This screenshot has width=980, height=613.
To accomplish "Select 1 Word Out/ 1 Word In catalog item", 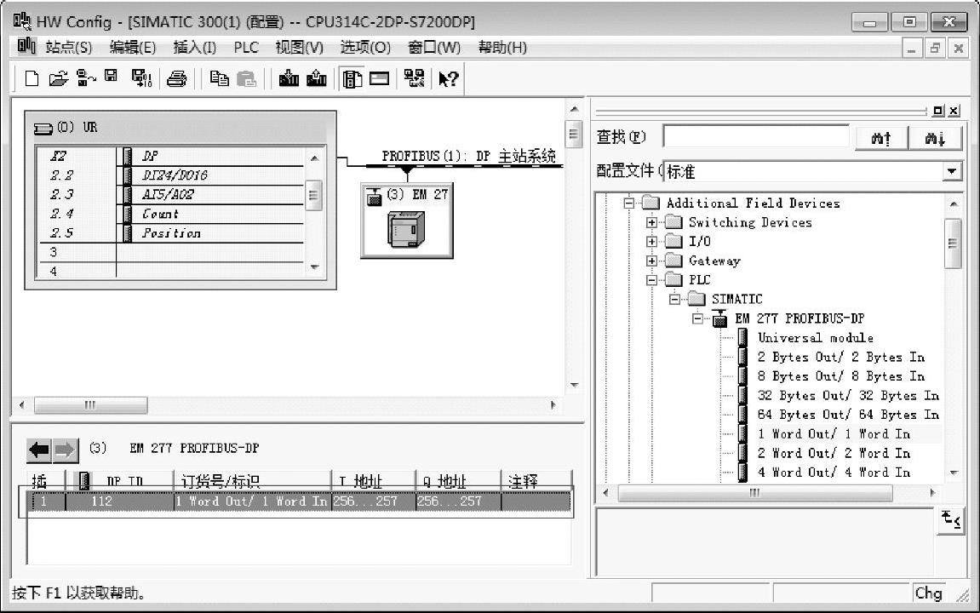I will tap(834, 434).
